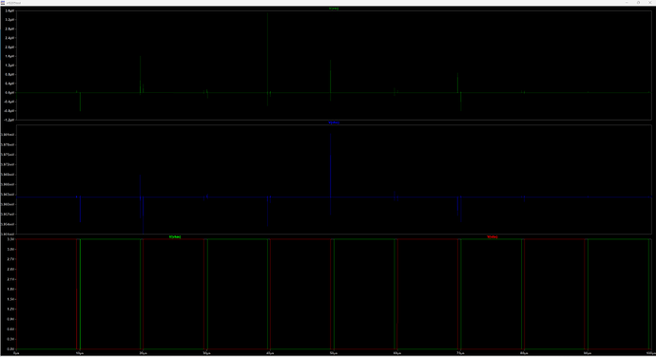The image size is (656, 357).
Task: Maximize the waveform viewer window
Action: (x=639, y=3)
